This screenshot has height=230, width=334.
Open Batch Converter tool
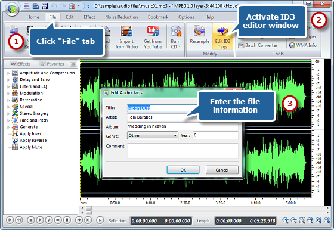coord(258,45)
